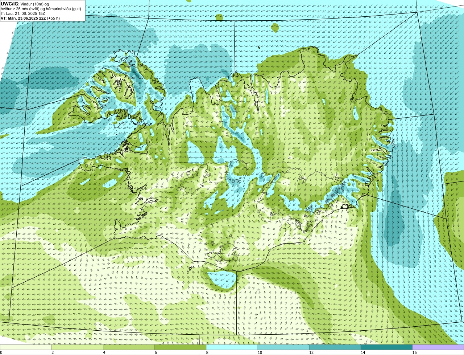The width and height of the screenshot is (464, 355).
Task: Click the 8–10 m/s light cyan legend swatch
Action: tap(232, 347)
